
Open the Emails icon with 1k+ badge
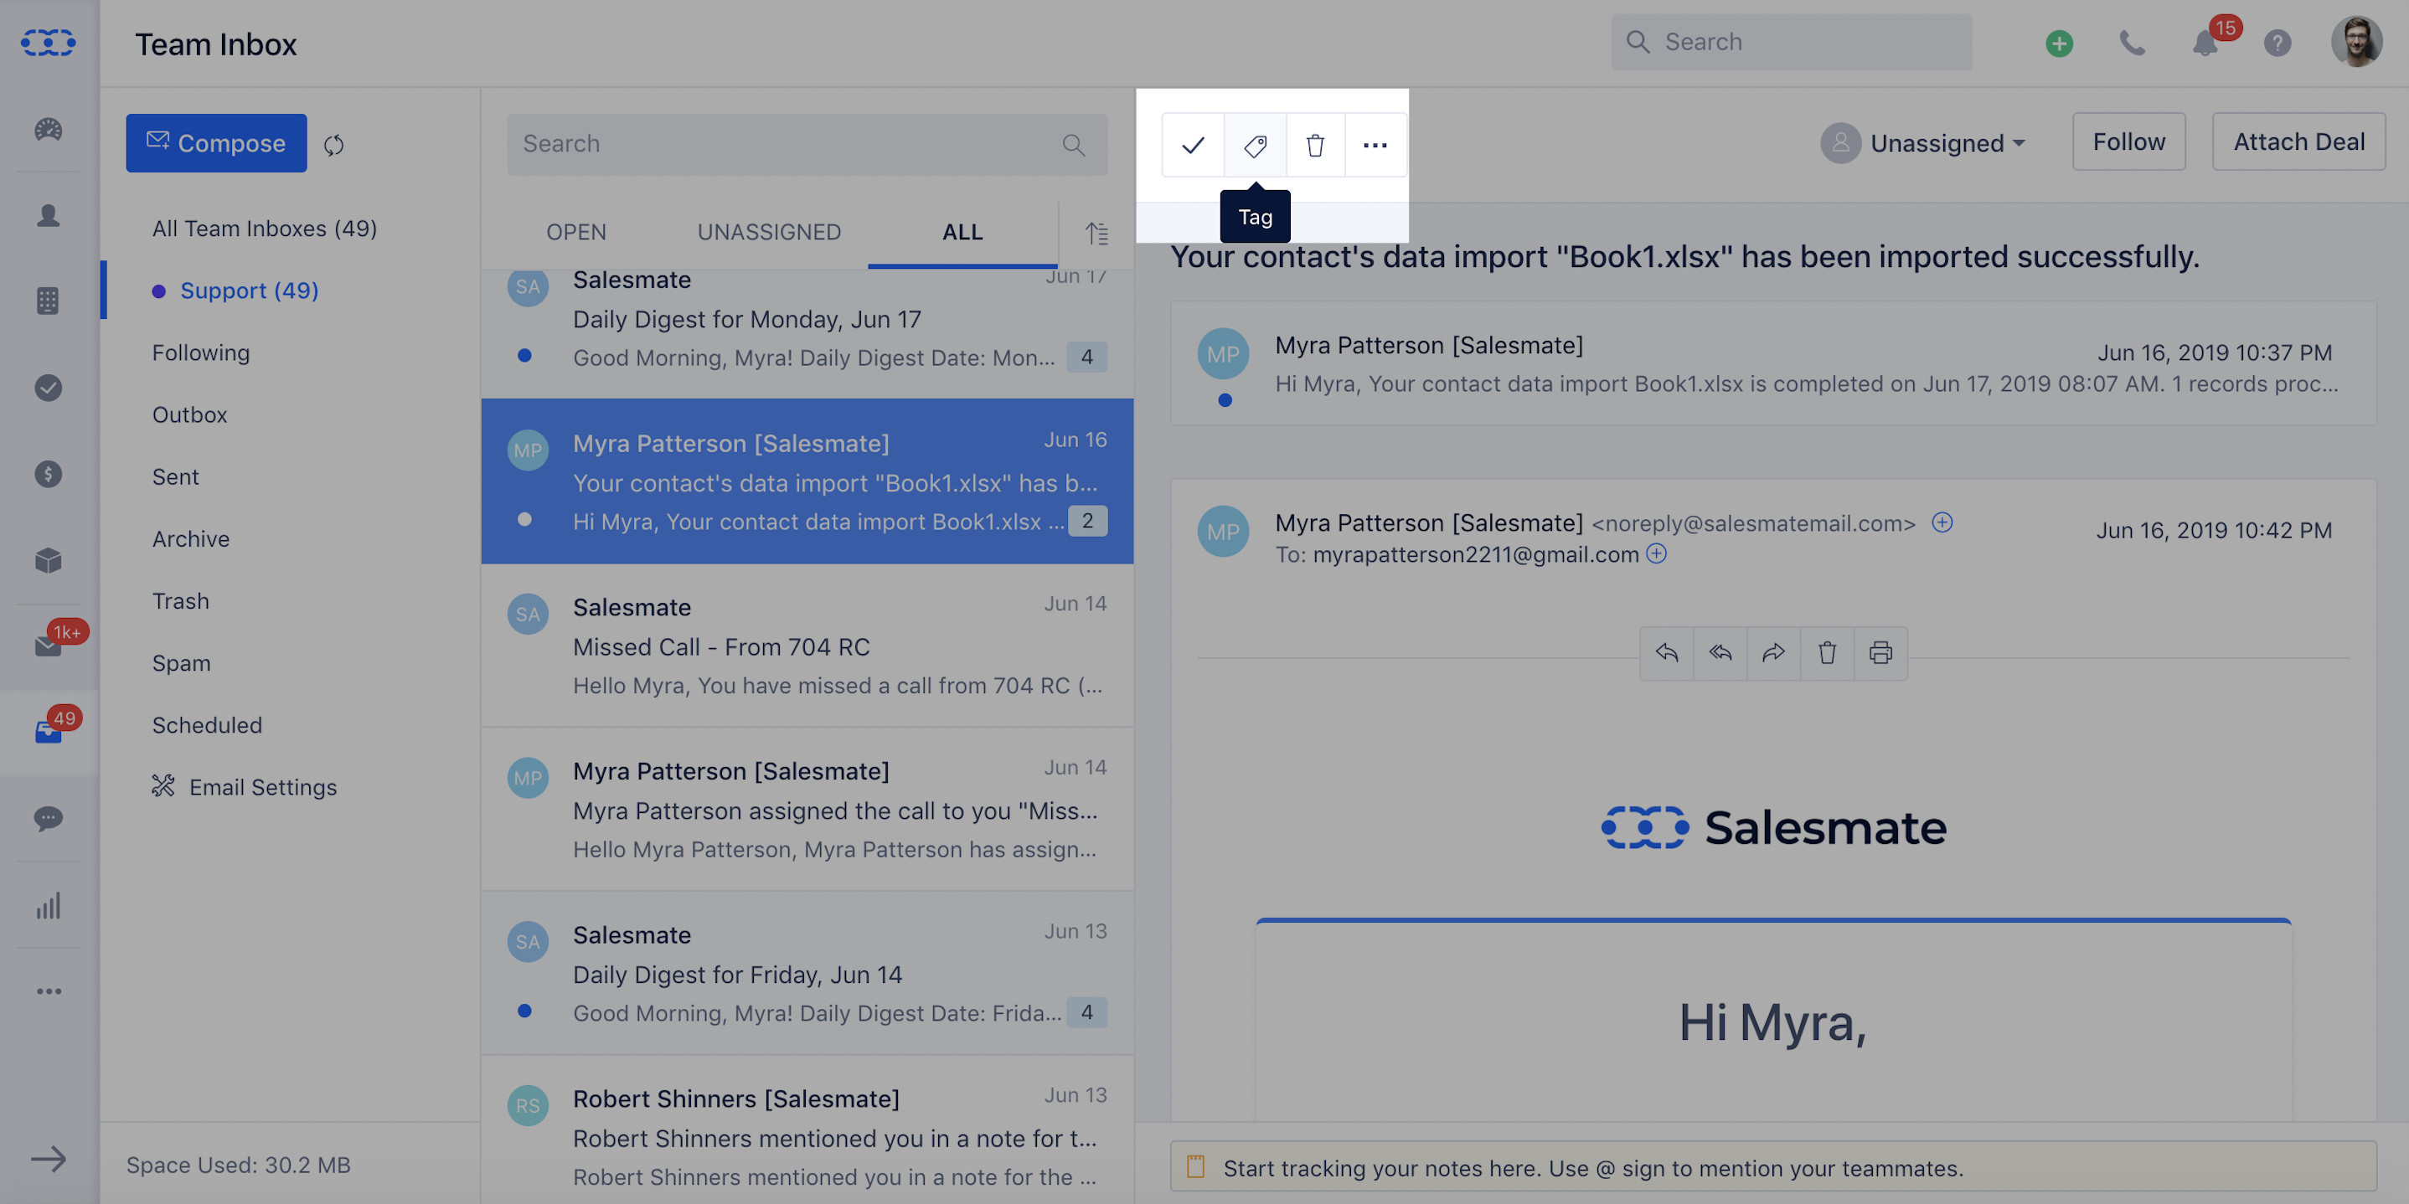(x=48, y=646)
